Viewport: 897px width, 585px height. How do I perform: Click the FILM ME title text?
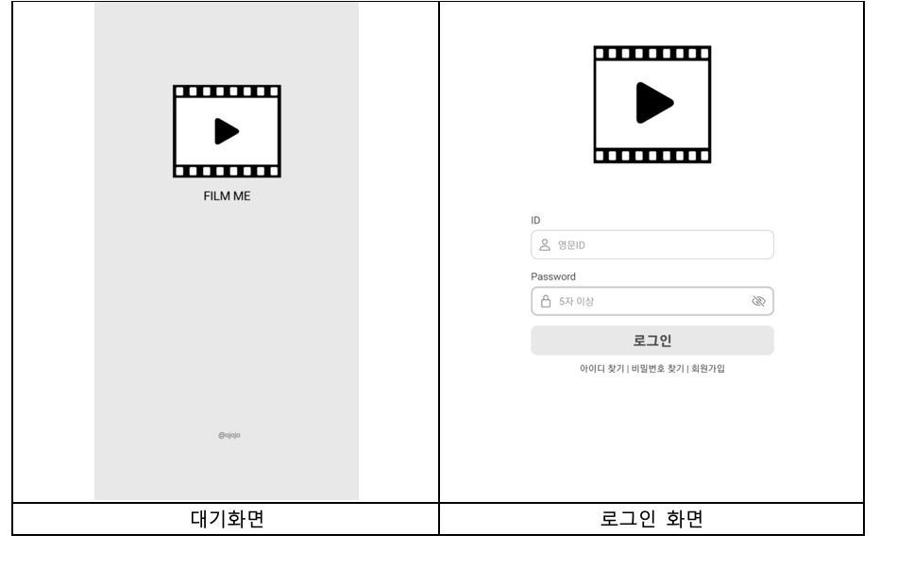[x=228, y=196]
